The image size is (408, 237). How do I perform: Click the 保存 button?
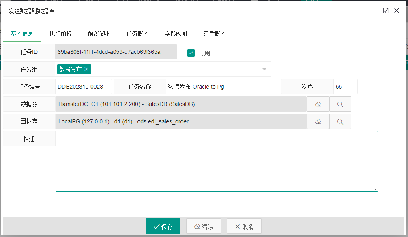[x=163, y=226]
